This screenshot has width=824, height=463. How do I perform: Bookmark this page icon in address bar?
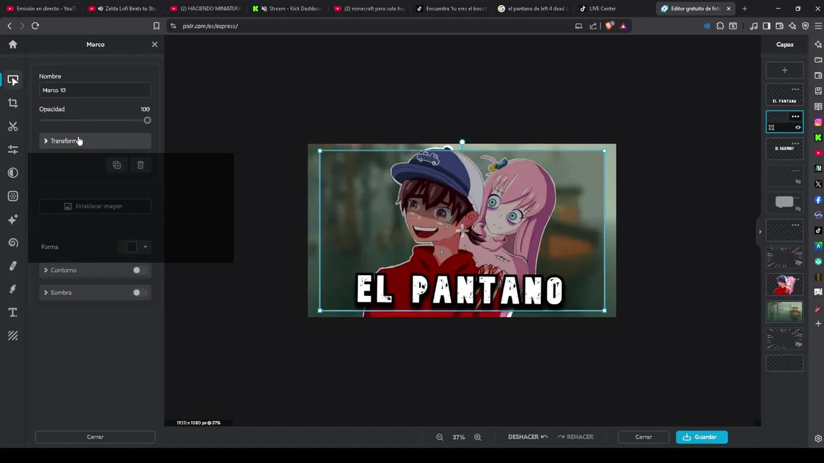pyautogui.click(x=156, y=26)
